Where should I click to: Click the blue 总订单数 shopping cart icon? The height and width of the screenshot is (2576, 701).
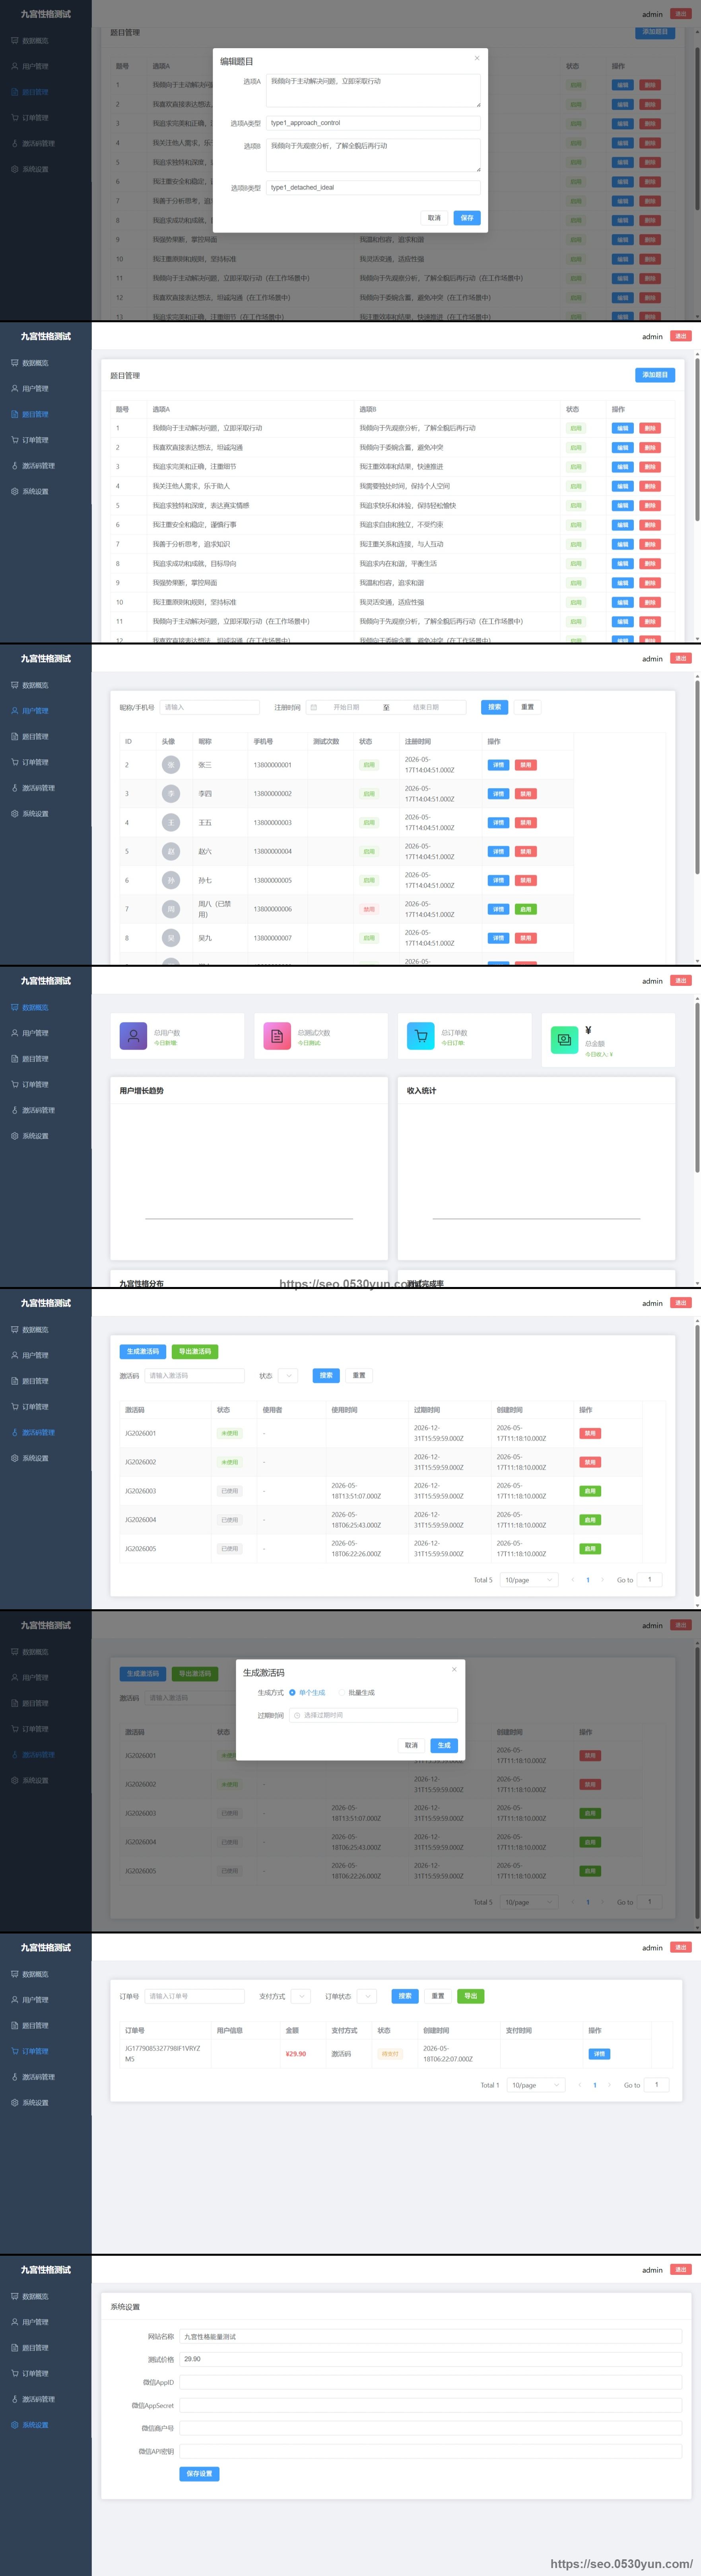(421, 1036)
